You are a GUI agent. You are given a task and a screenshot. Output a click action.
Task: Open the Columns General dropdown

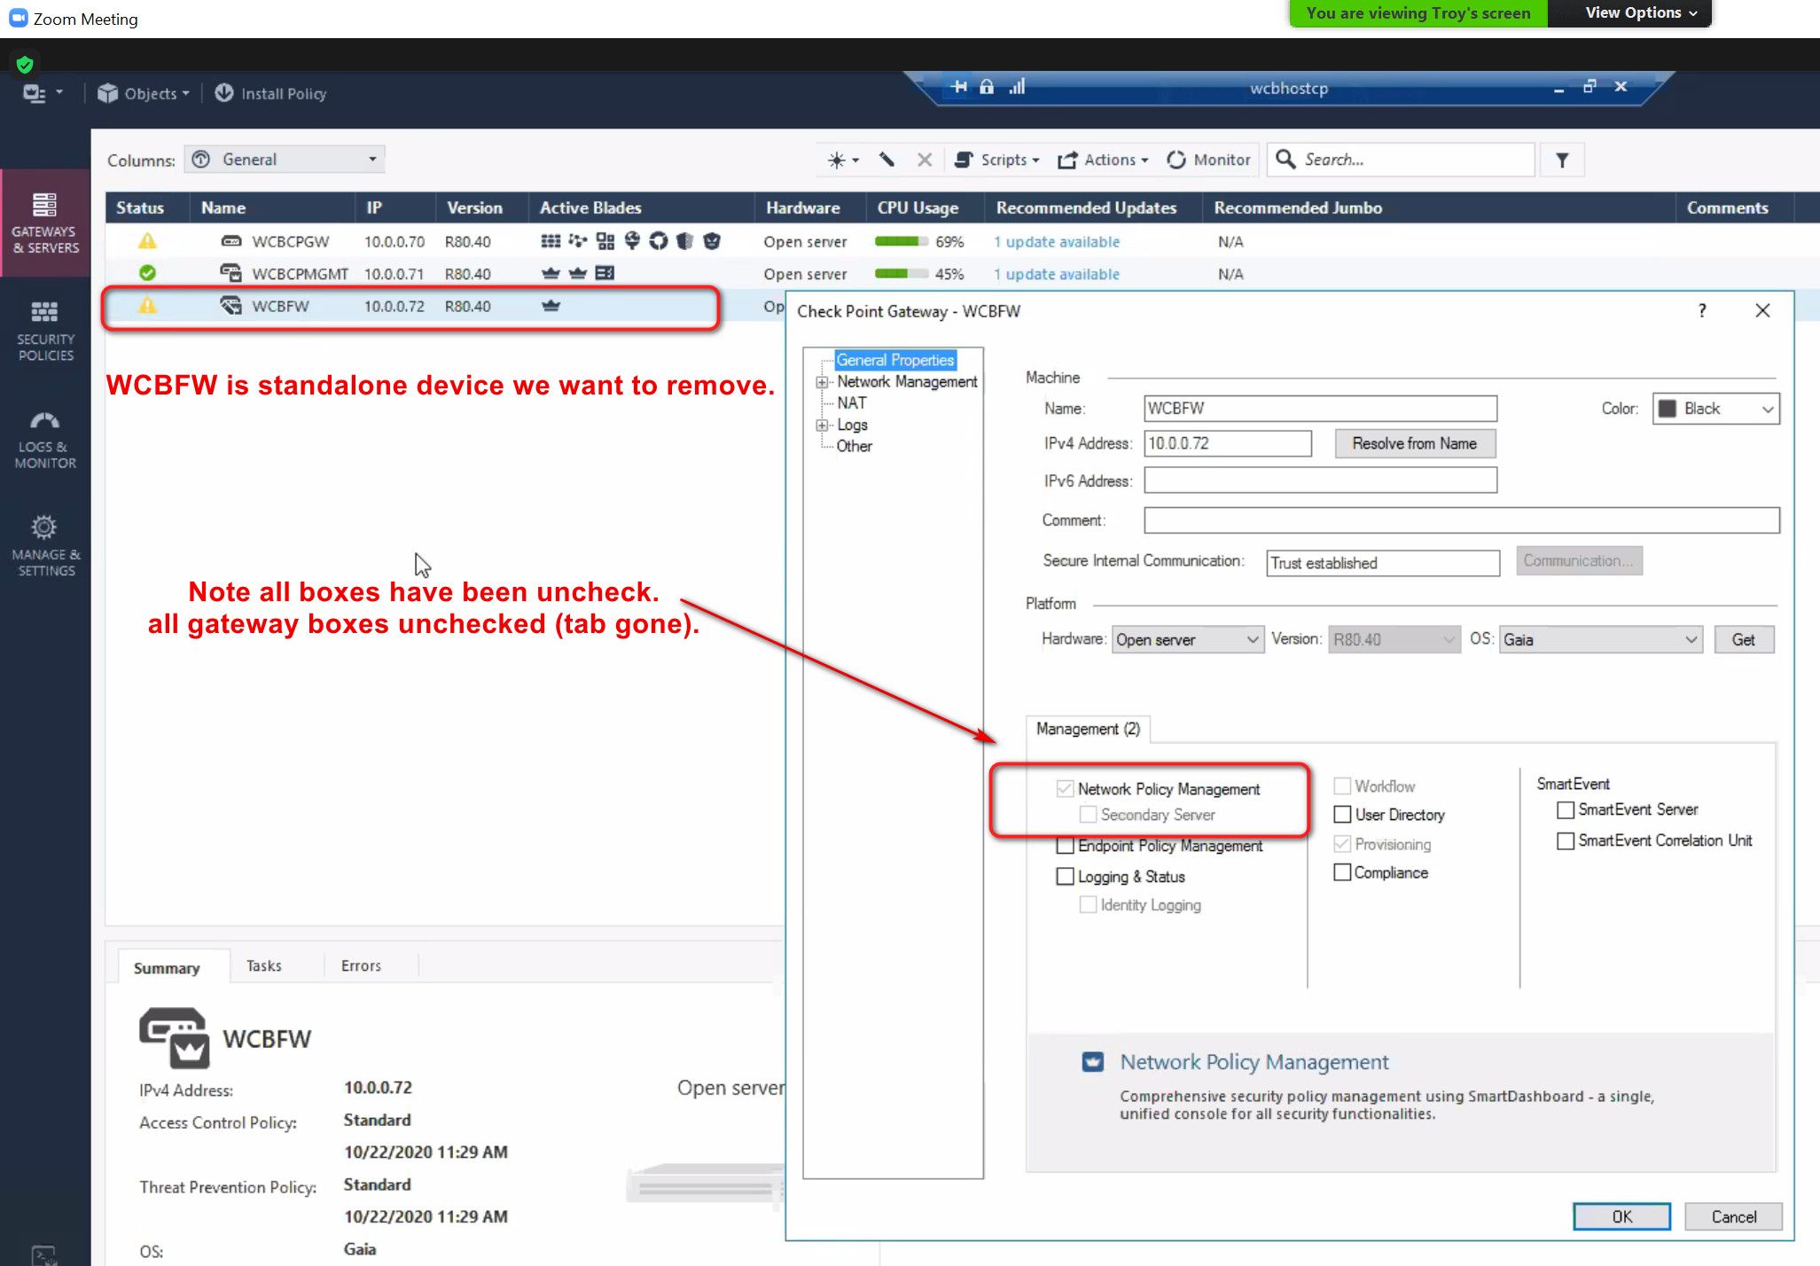pos(285,160)
